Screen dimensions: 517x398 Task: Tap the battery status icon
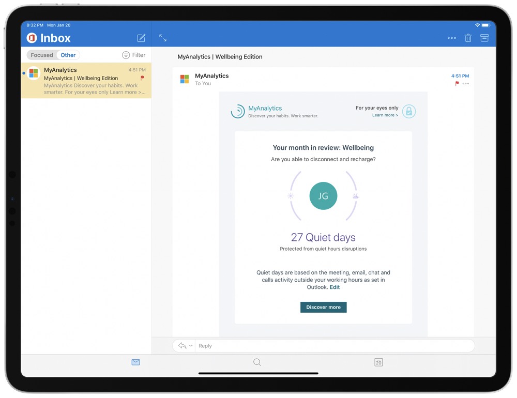(x=485, y=25)
